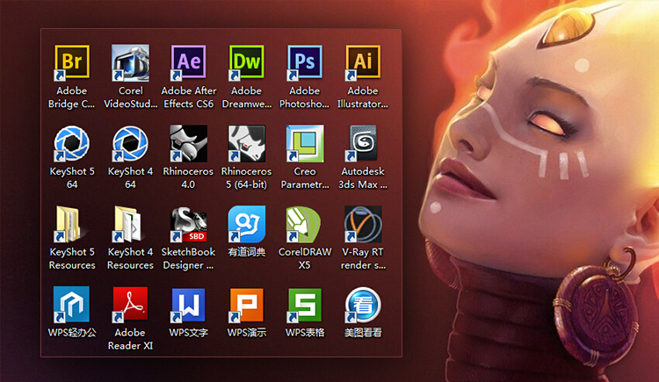
Task: Click the "有道词典" label text
Action: coord(247,252)
